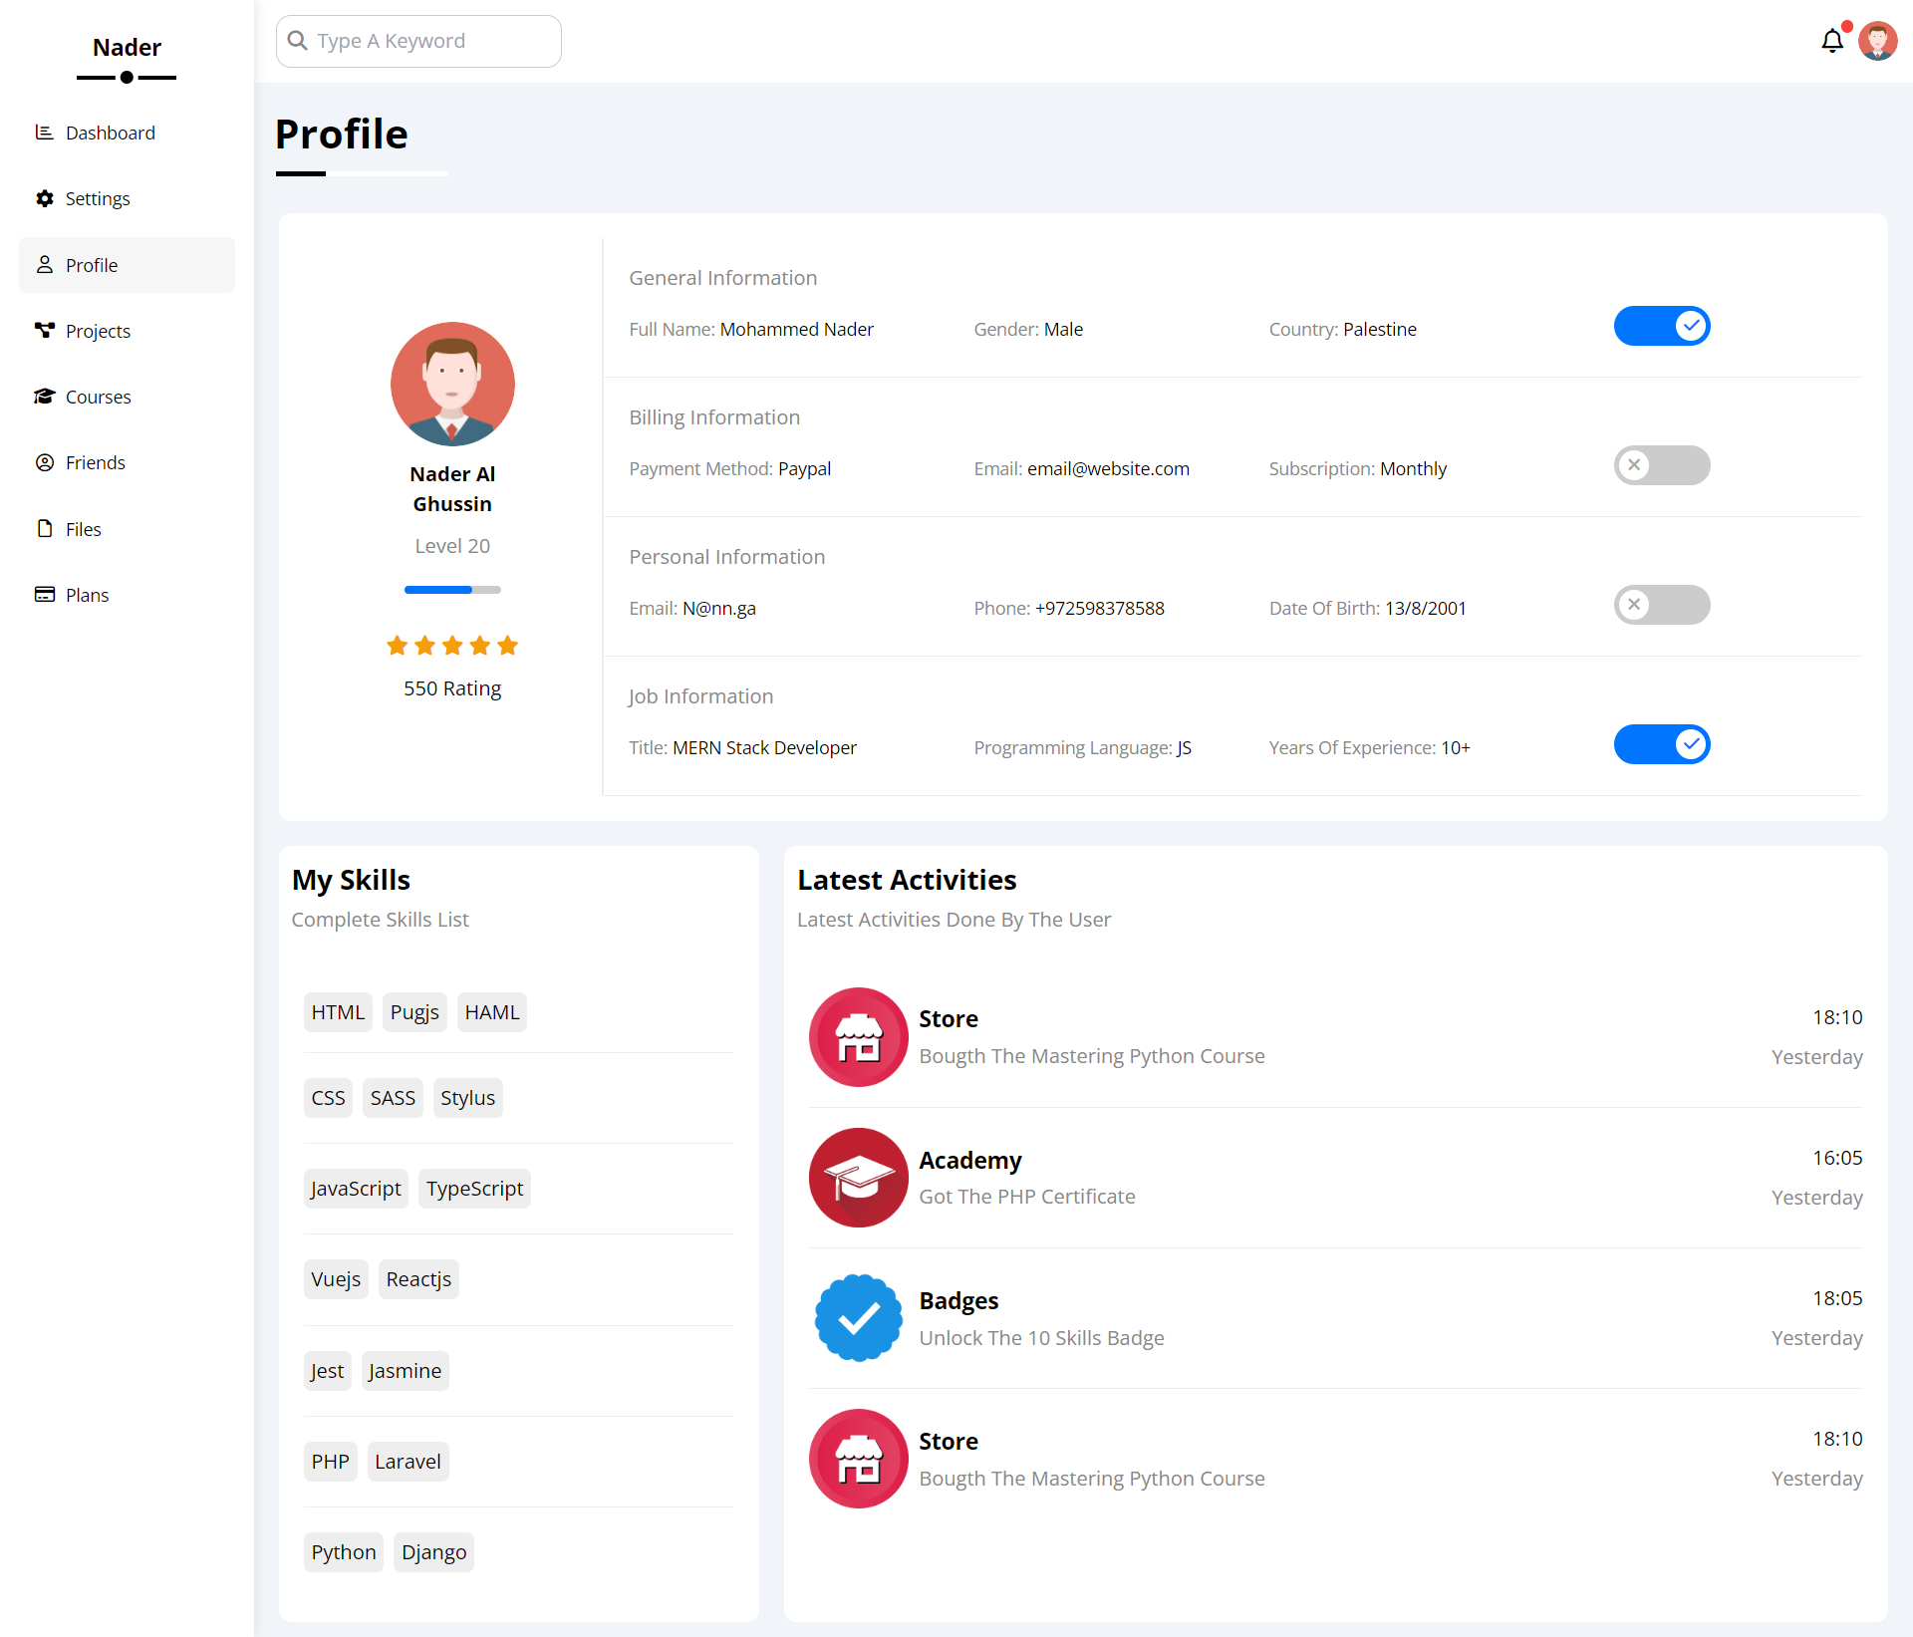This screenshot has width=1913, height=1637.
Task: Click Unlock The 10 Skills Badge text
Action: click(1041, 1338)
